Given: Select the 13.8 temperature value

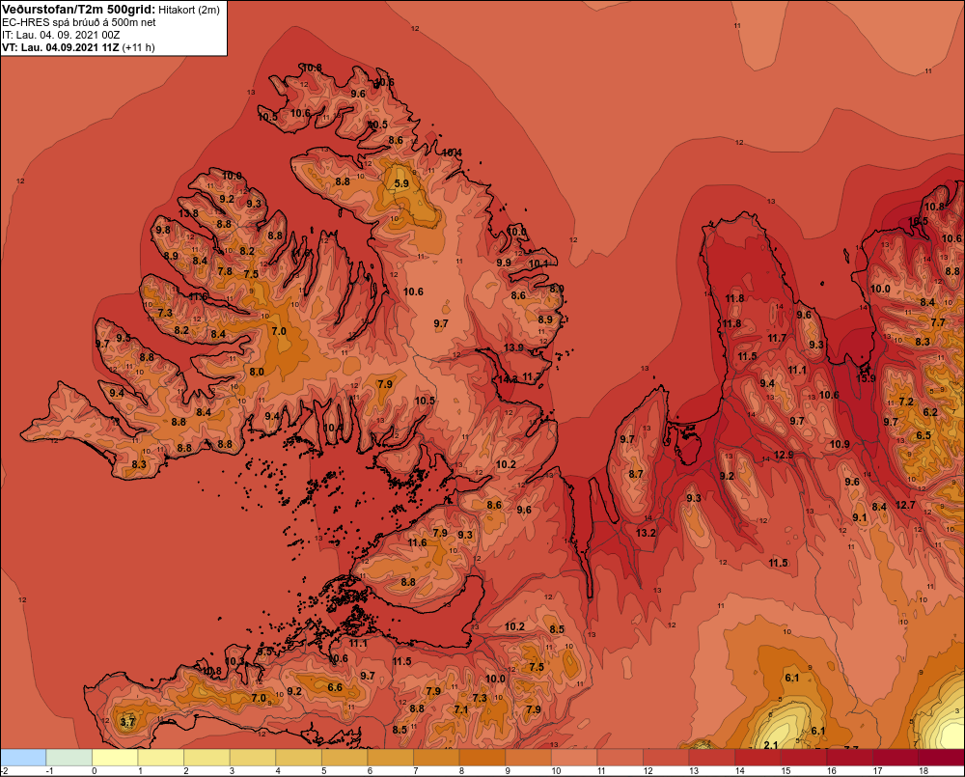Looking at the screenshot, I should point(188,213).
